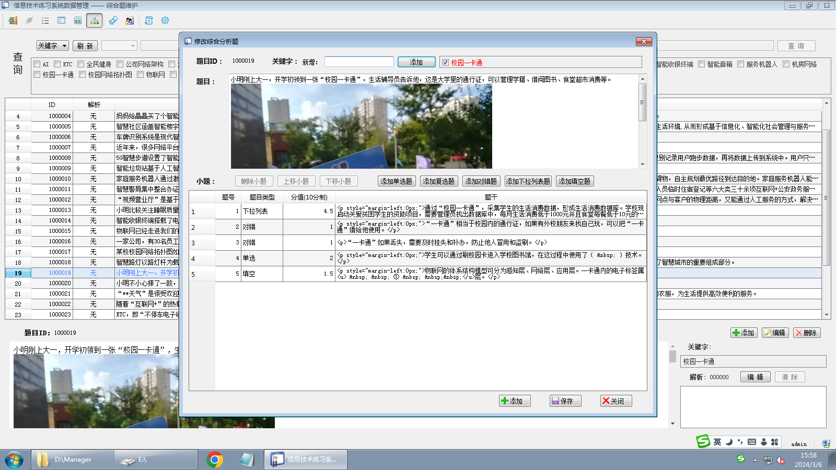Select the org chart toolbar icon
This screenshot has width=836, height=470.
(x=94, y=20)
